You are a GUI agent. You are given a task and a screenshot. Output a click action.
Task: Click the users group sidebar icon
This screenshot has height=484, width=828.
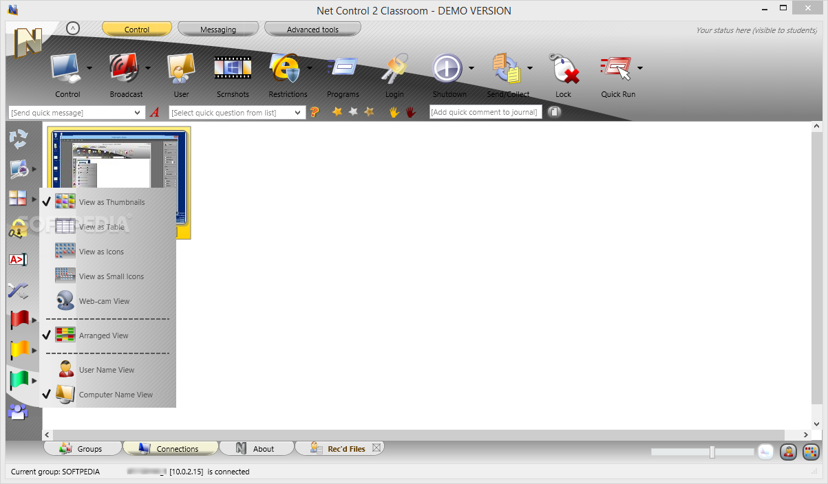(x=18, y=412)
